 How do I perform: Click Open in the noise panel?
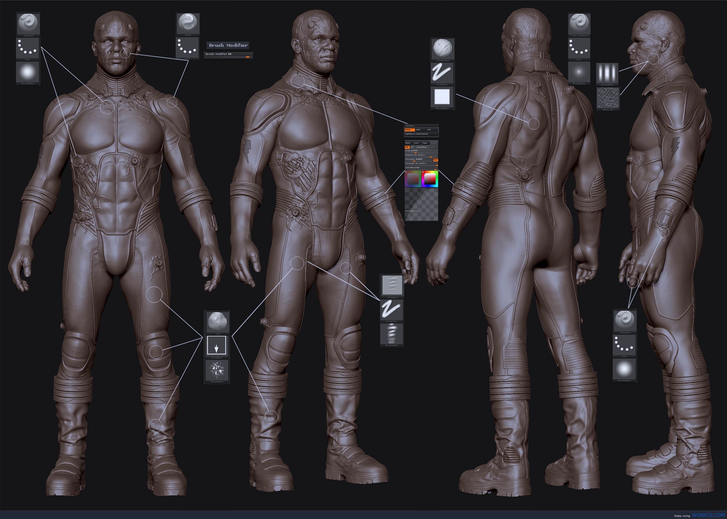click(x=409, y=143)
